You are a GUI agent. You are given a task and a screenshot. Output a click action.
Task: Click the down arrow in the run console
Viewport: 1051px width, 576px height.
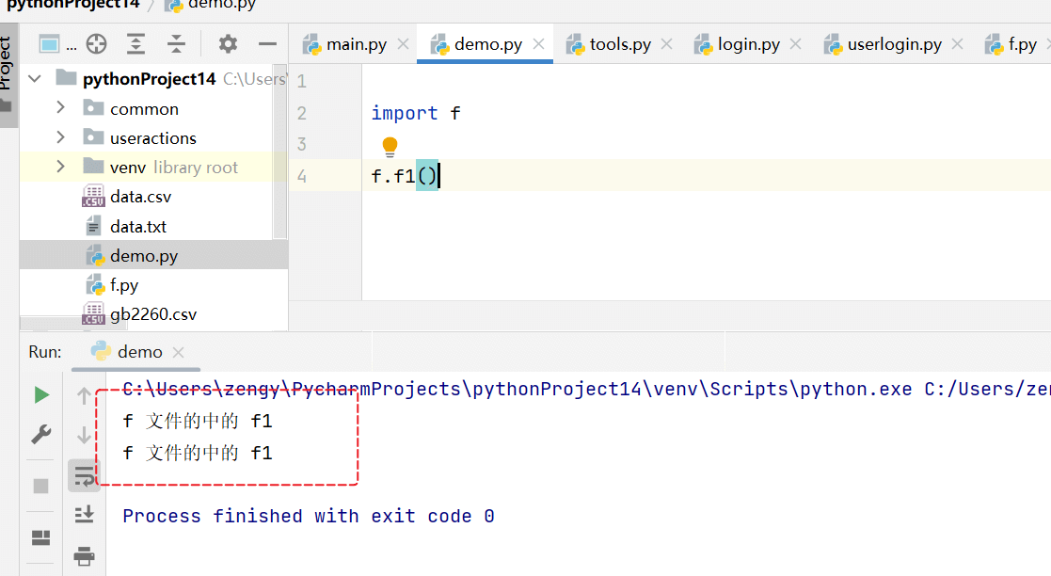(x=84, y=435)
